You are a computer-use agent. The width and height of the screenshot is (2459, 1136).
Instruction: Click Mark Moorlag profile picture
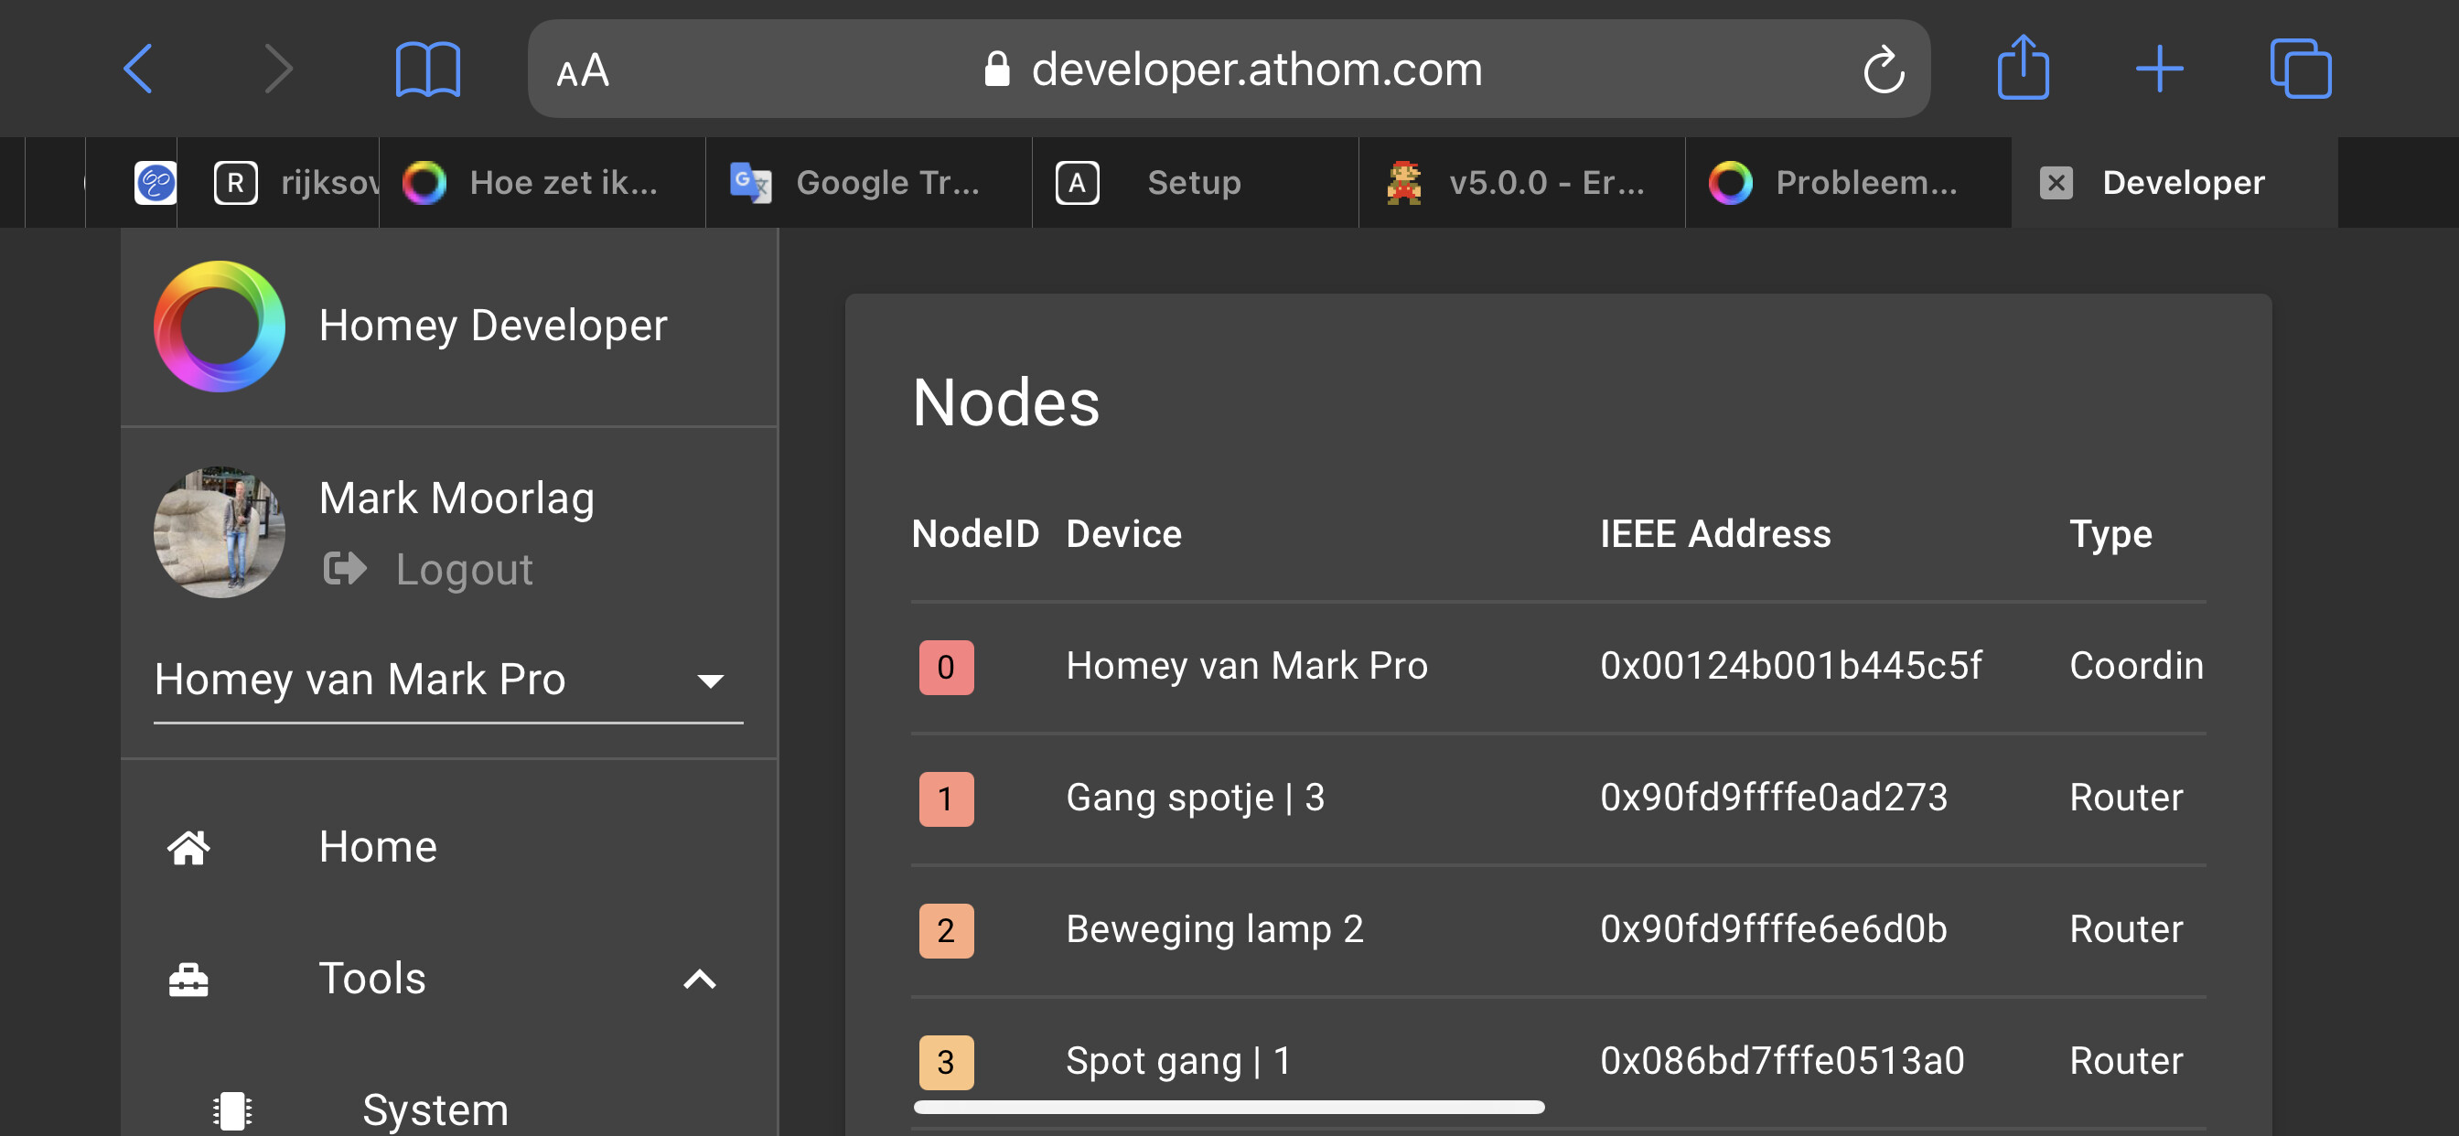(x=220, y=532)
